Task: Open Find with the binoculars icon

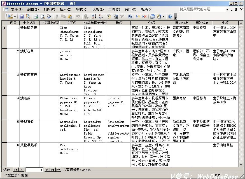Action: 130,17
